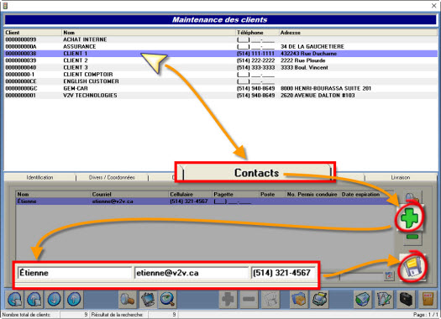Screen dimensions: 441x319
Task: Click the printer toolbar icon
Action: pos(319,299)
